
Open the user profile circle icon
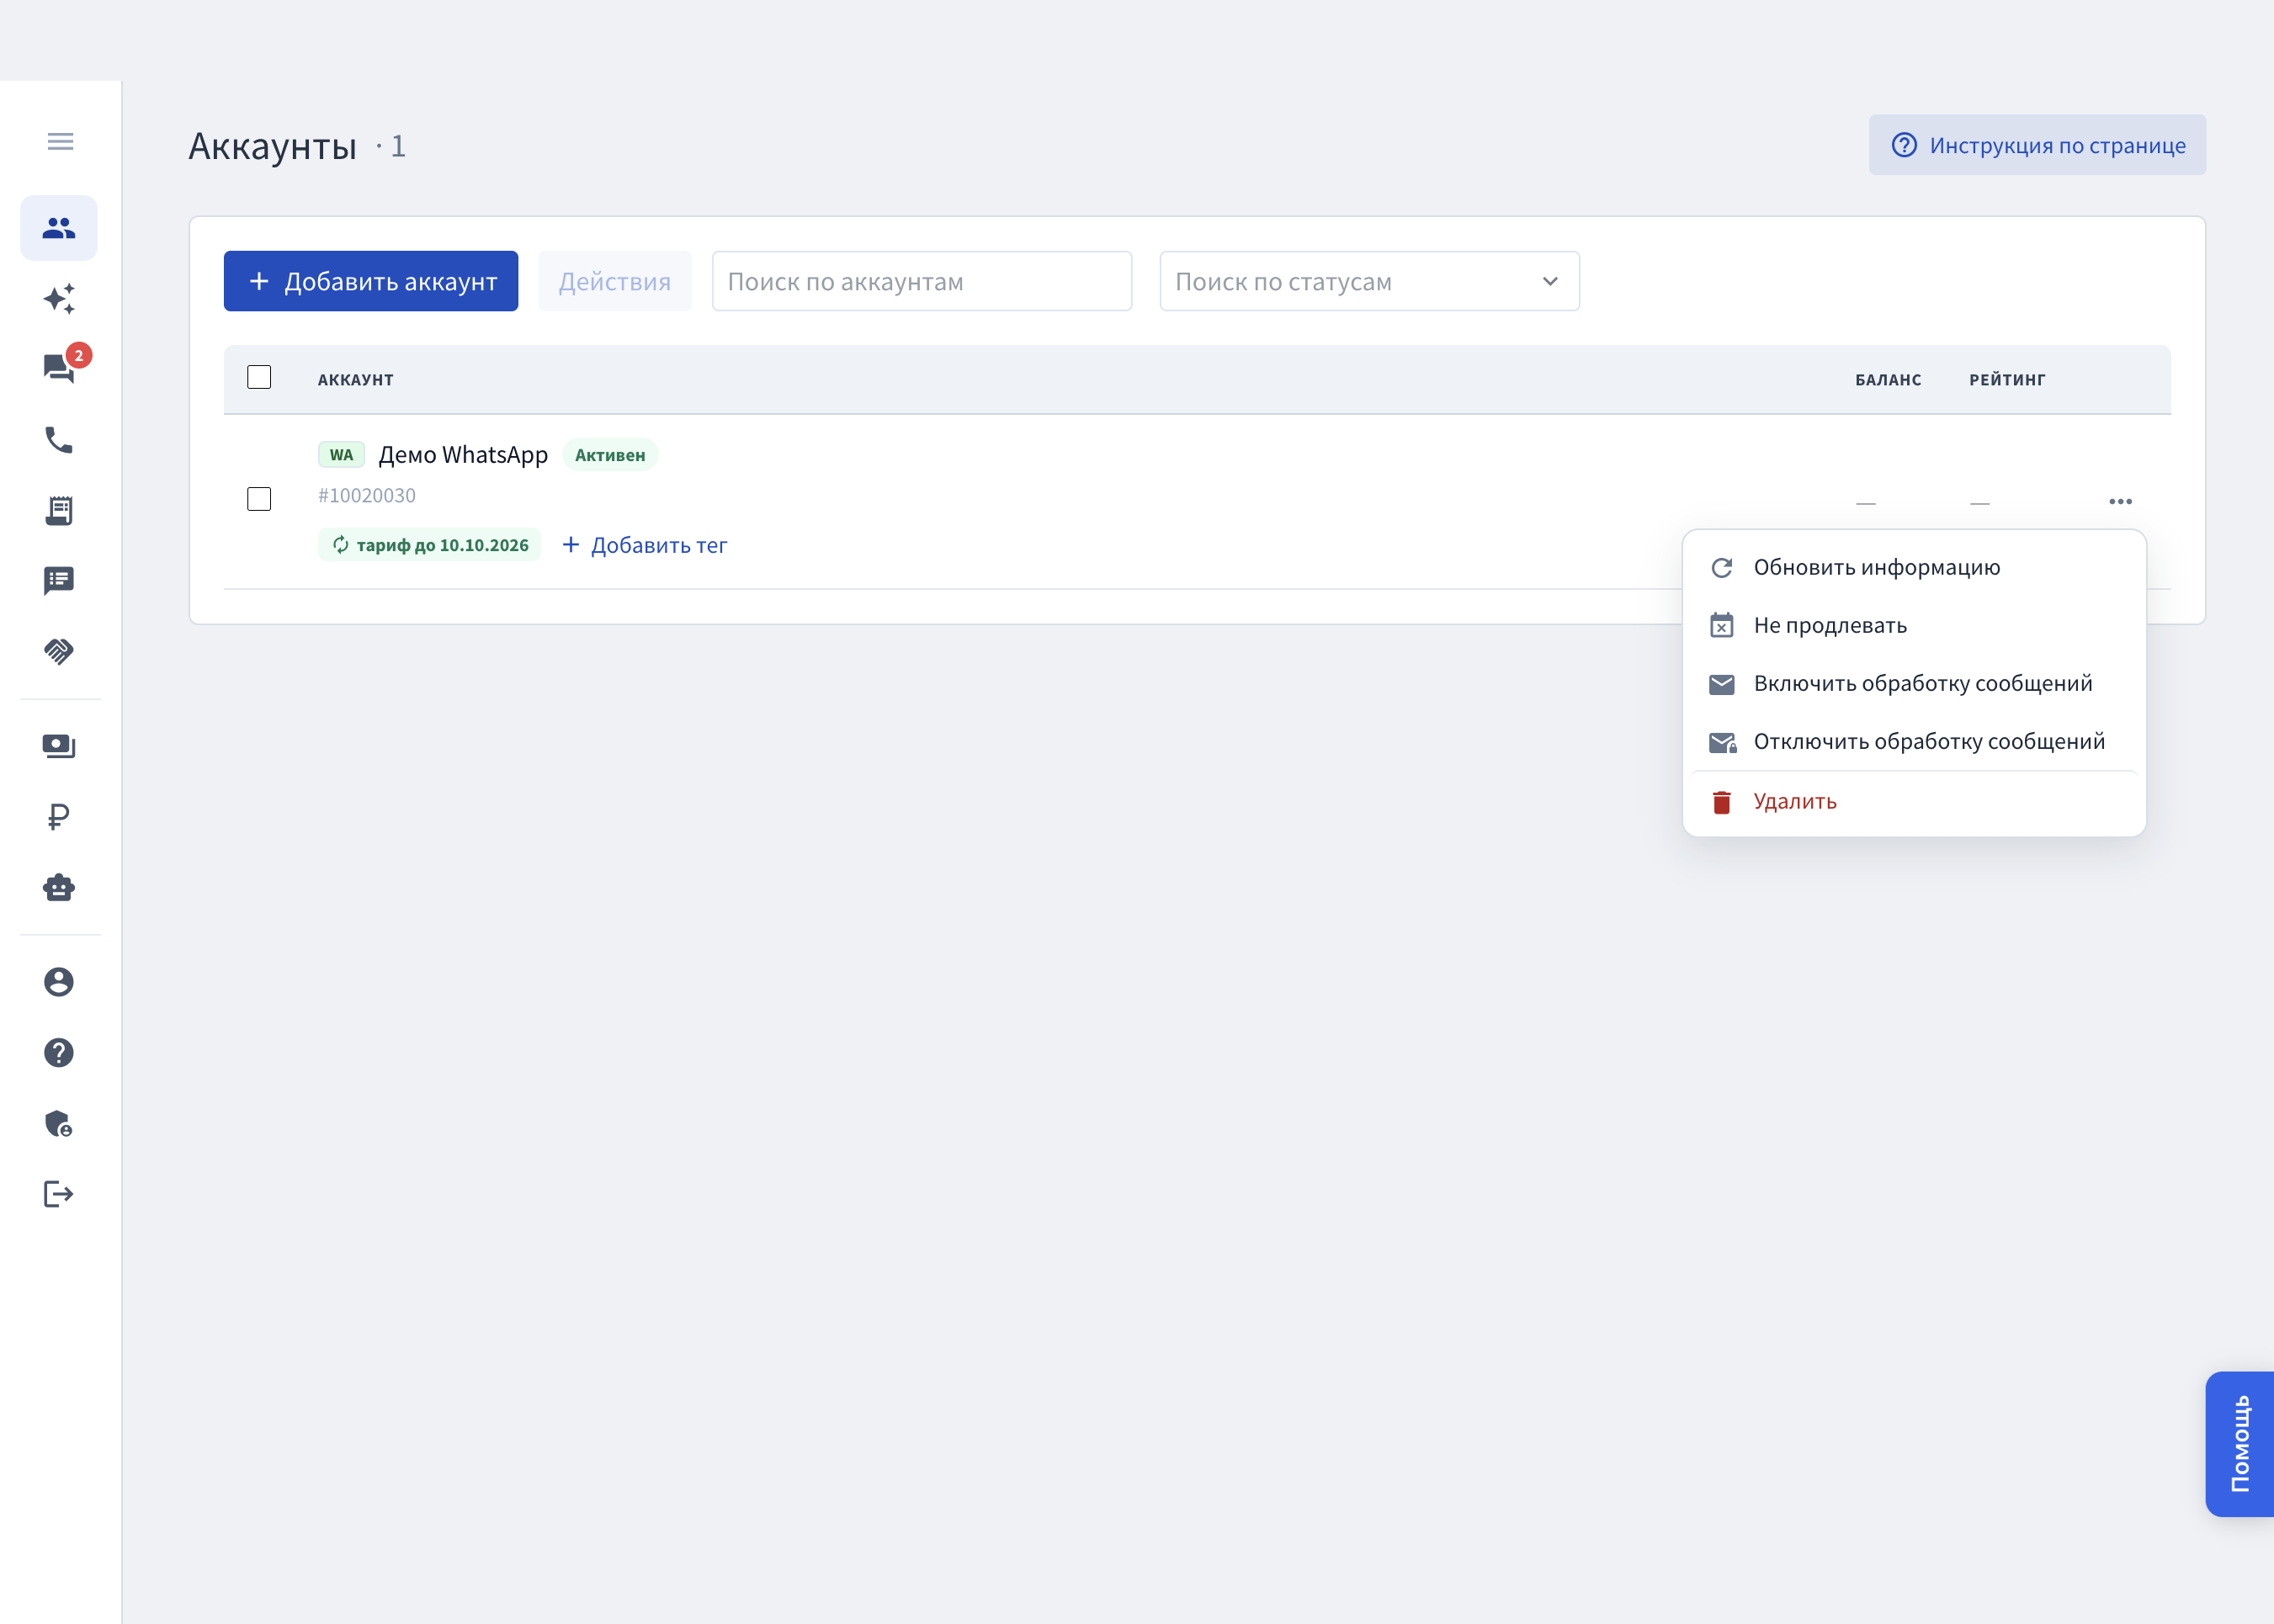point(59,982)
